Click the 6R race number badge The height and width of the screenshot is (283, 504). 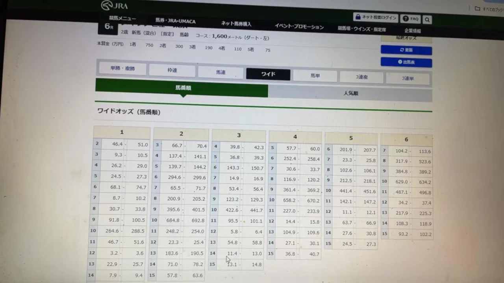pyautogui.click(x=109, y=27)
